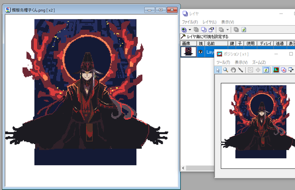Click the hammer icon beside レイヤ毎に可視を設定する
Viewport: 295px width, 190px height.
(x=183, y=36)
